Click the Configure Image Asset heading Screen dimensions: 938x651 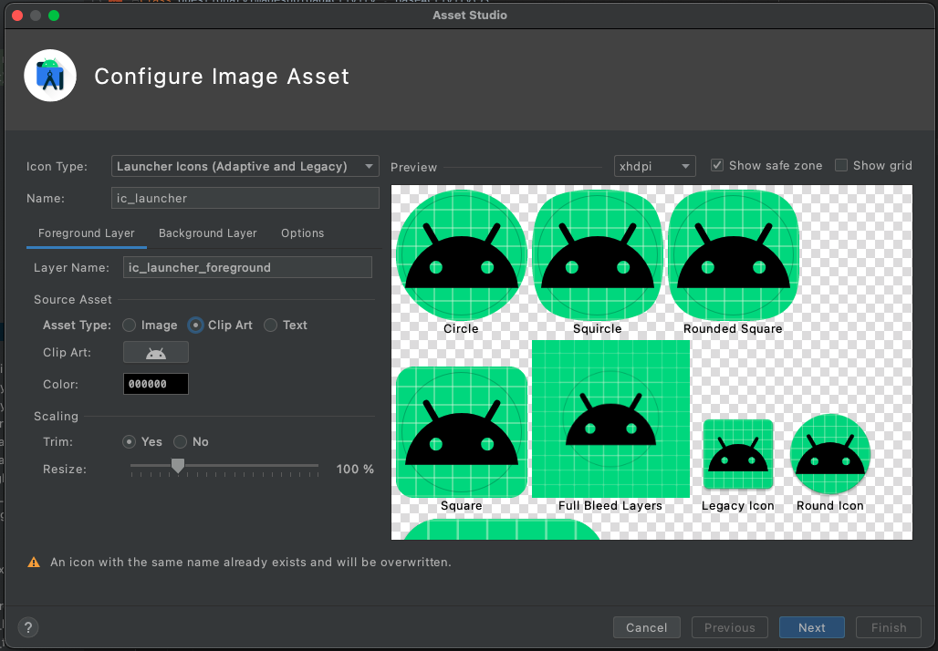[x=222, y=77]
